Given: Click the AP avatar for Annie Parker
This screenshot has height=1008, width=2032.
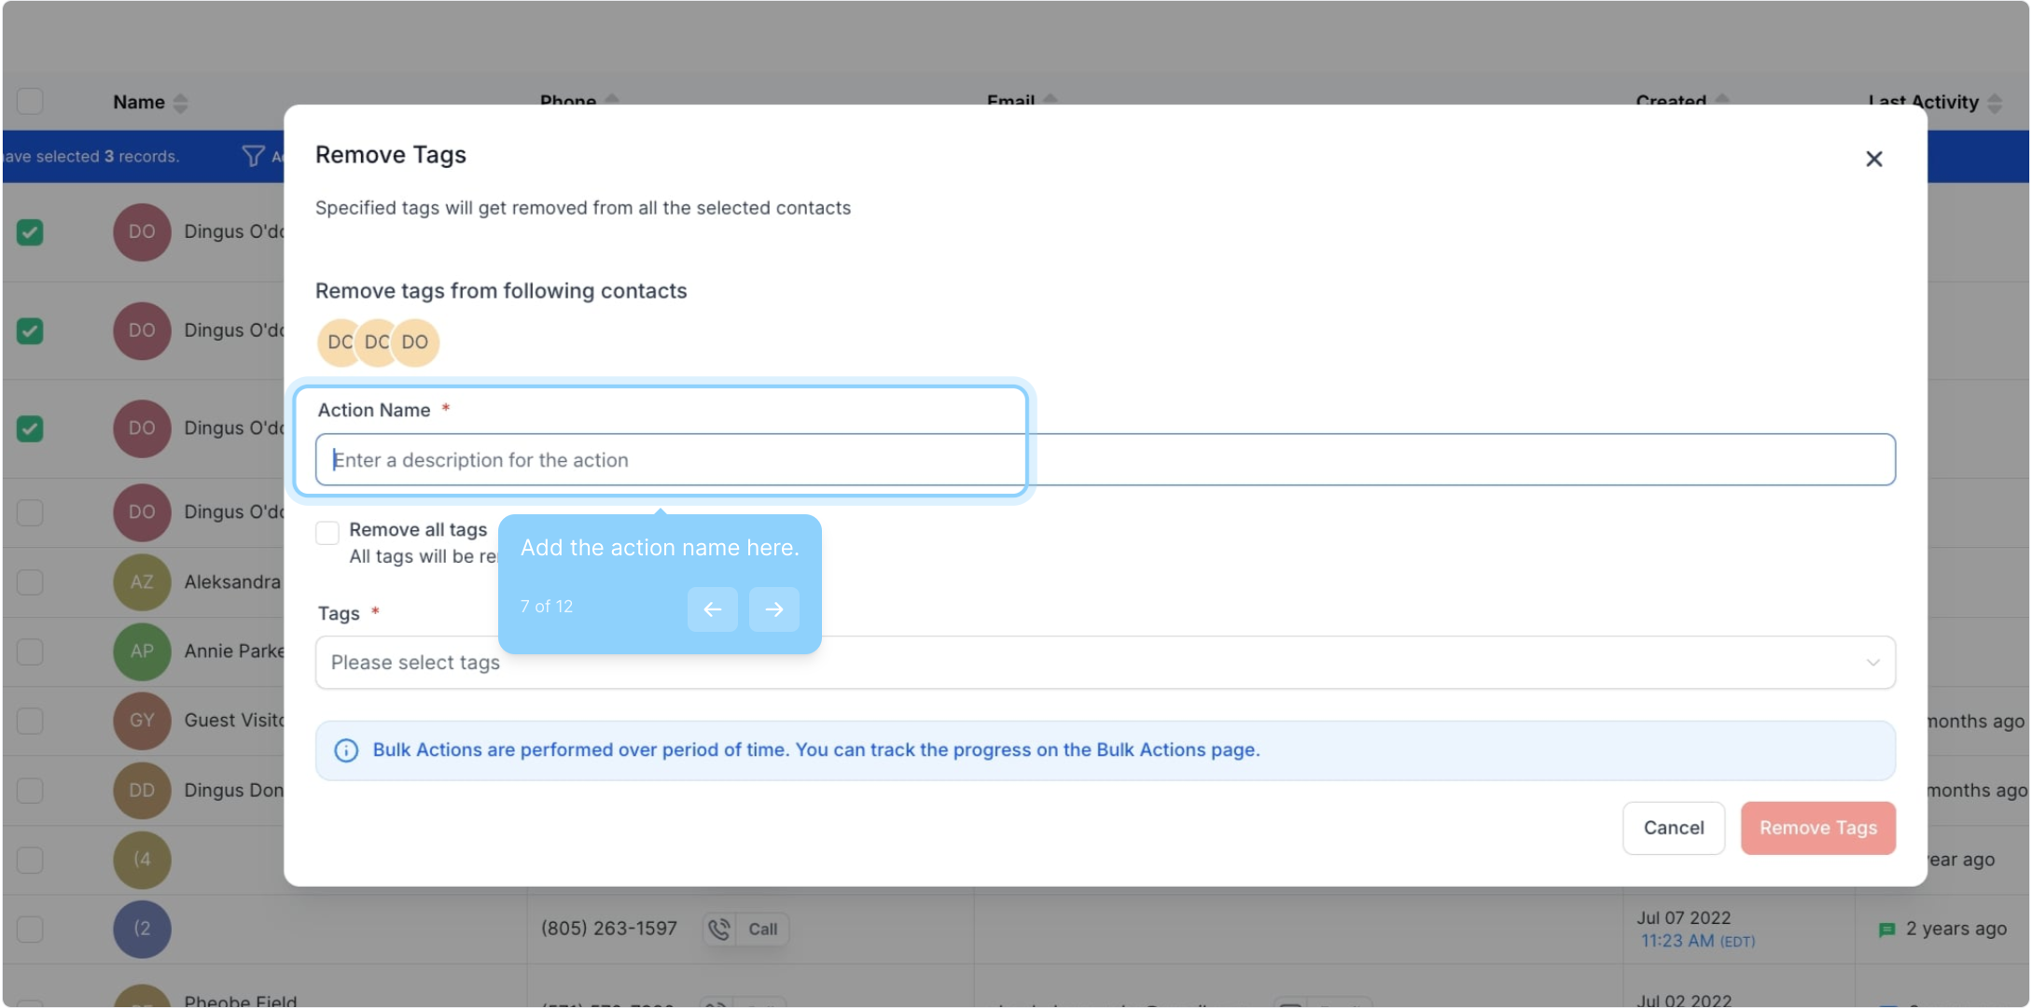Looking at the screenshot, I should 142,651.
